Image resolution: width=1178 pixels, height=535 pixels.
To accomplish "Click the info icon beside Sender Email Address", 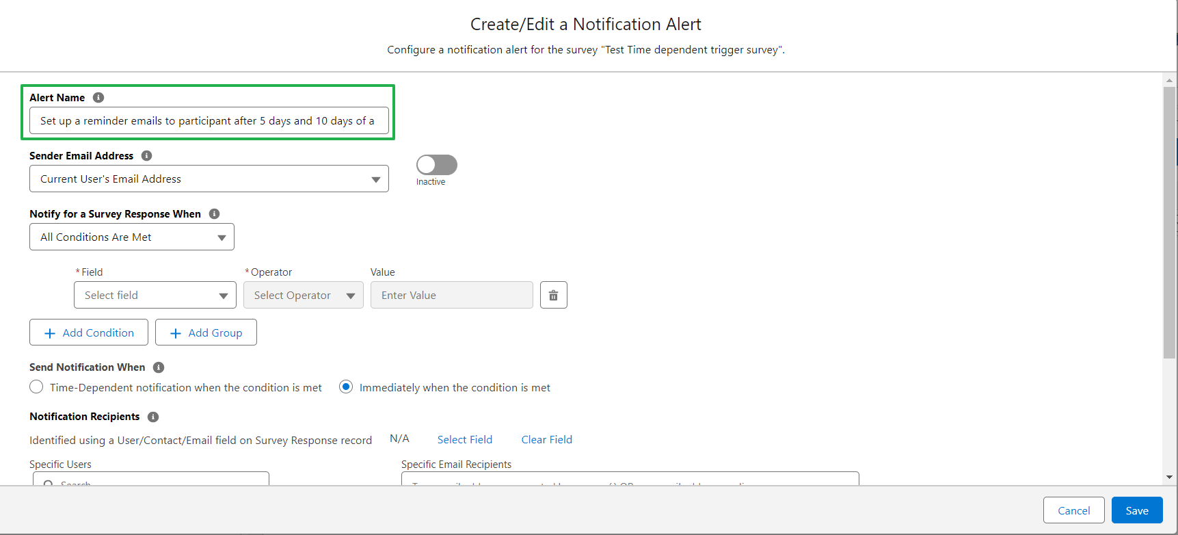I will click(x=146, y=155).
